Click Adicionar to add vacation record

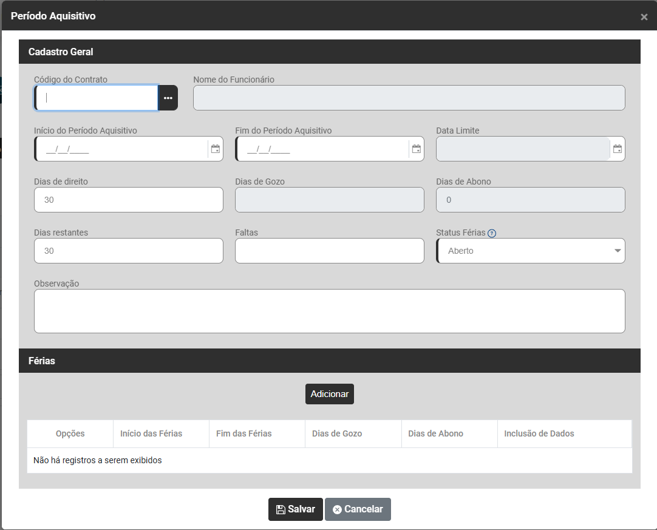coord(329,394)
